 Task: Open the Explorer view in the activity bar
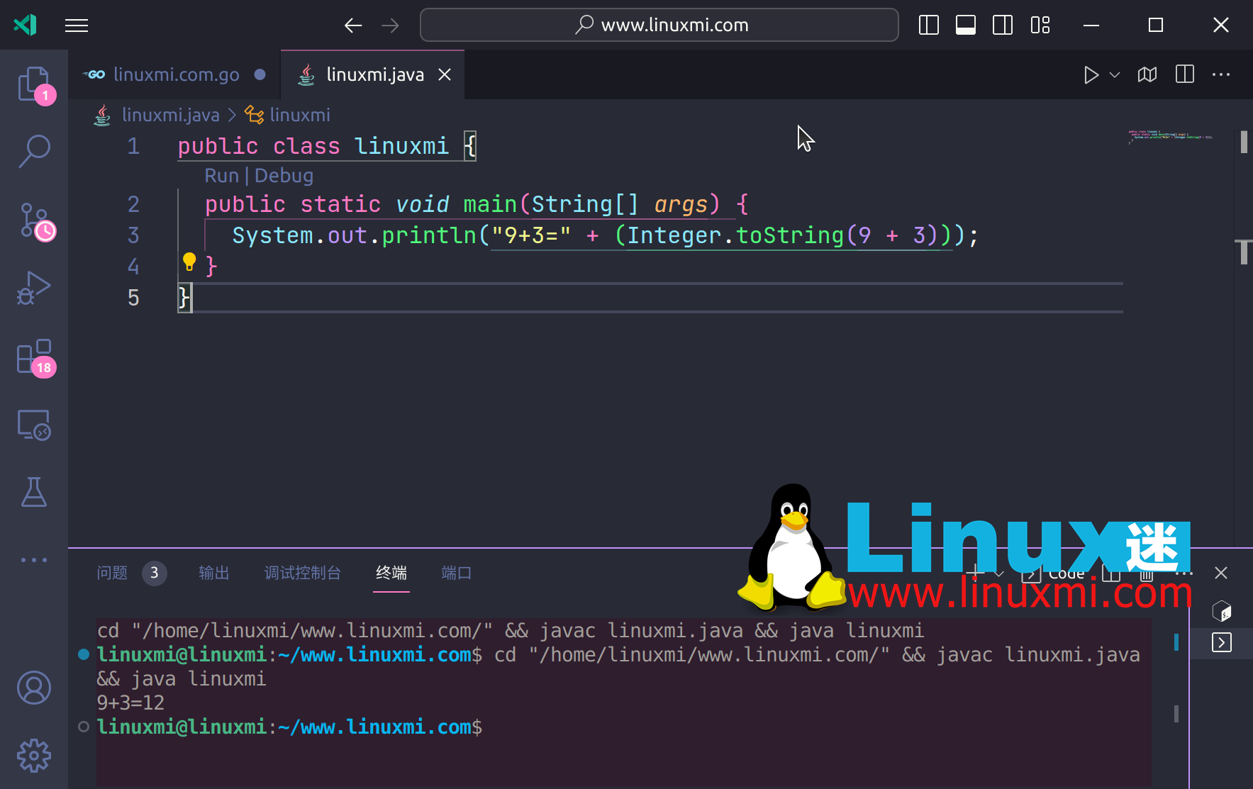(33, 83)
